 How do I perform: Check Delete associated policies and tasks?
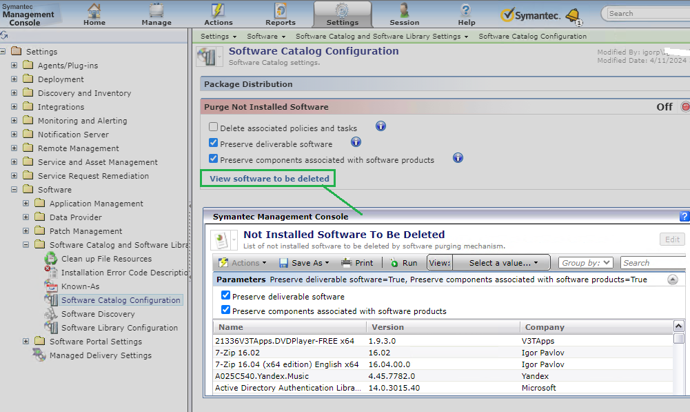click(x=214, y=127)
